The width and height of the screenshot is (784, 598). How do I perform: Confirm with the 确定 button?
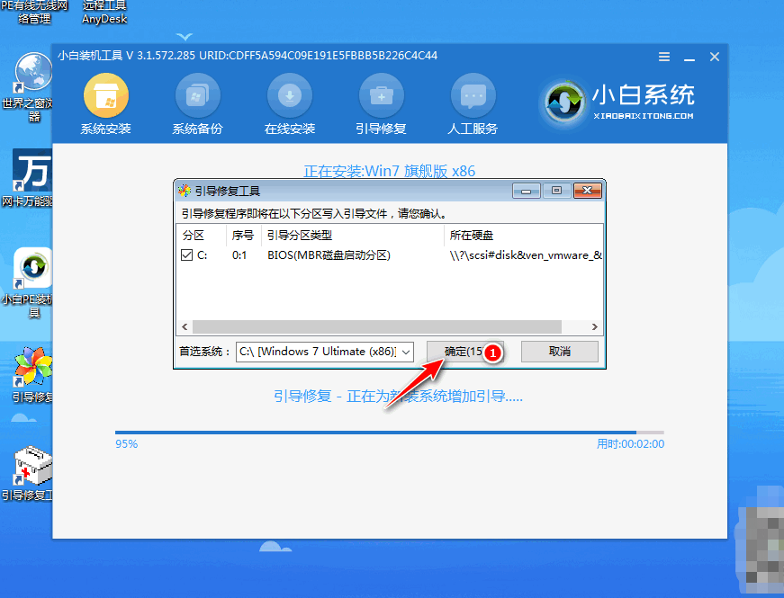click(x=464, y=352)
